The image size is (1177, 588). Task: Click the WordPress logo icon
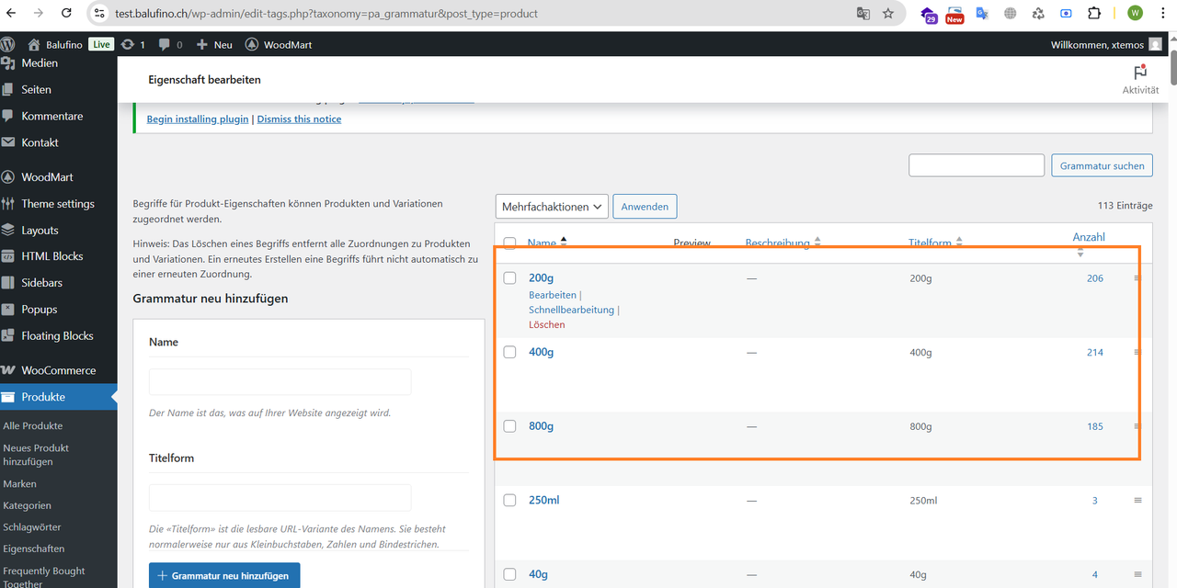click(x=7, y=44)
